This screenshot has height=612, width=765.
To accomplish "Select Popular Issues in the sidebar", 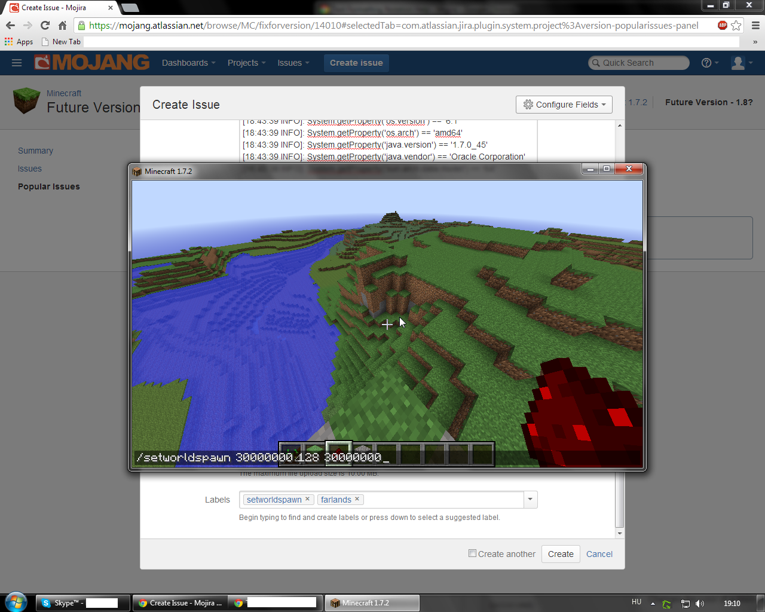I will click(x=49, y=186).
